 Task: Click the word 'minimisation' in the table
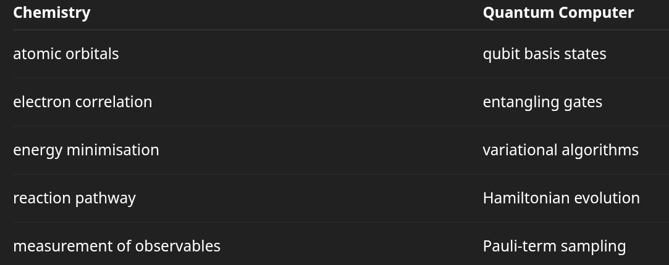(x=113, y=150)
